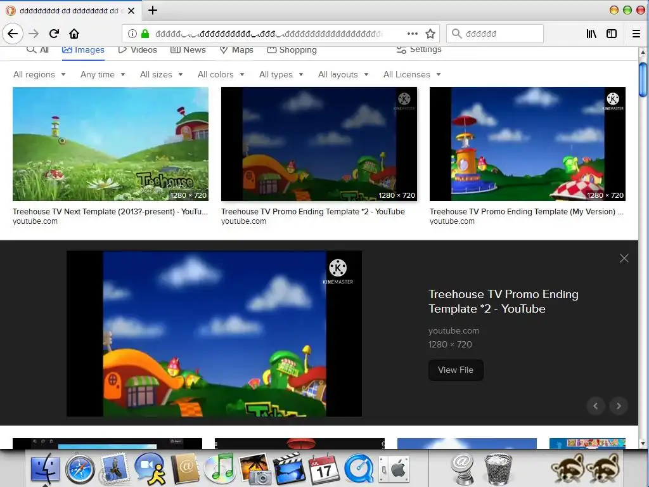Open iPhoto from the dock

(255, 469)
